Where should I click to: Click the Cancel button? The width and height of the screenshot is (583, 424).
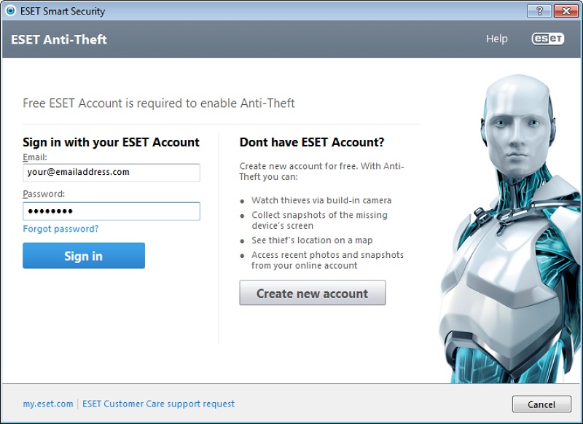pyautogui.click(x=541, y=404)
